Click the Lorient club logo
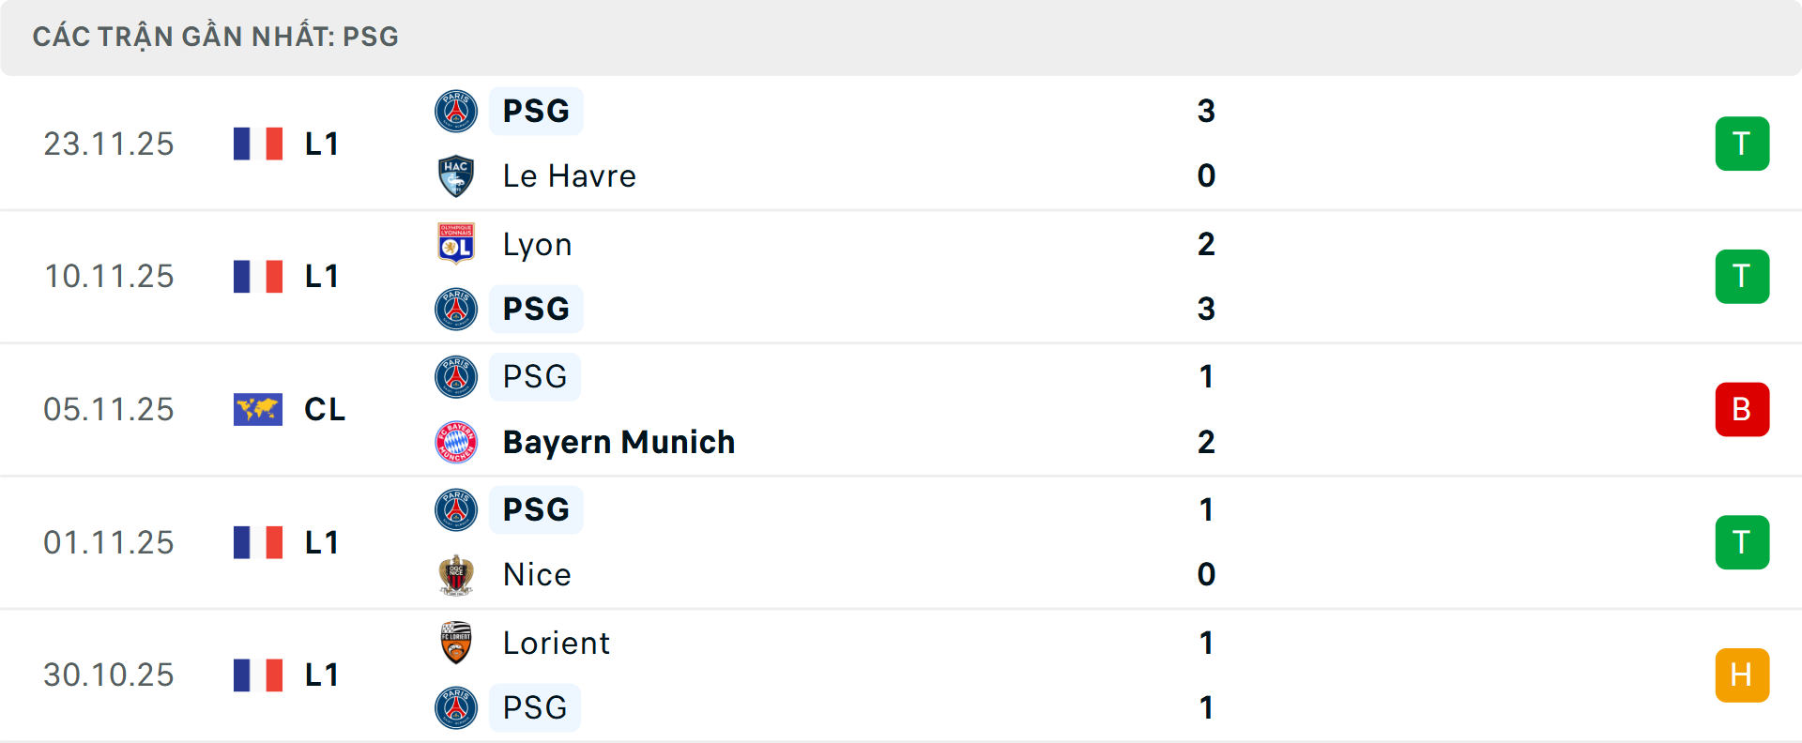Screen dimensions: 1802x743 point(456,643)
